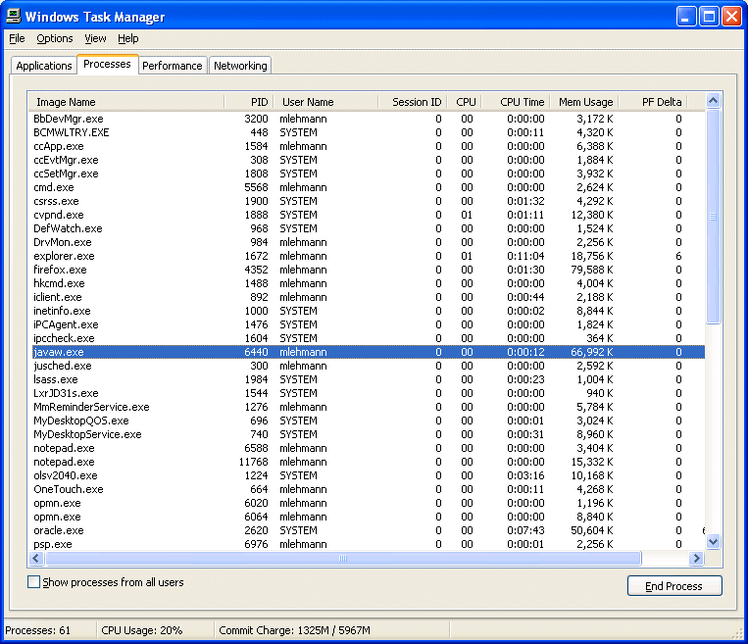Click the horizontal scrollbar thumb

[x=343, y=558]
